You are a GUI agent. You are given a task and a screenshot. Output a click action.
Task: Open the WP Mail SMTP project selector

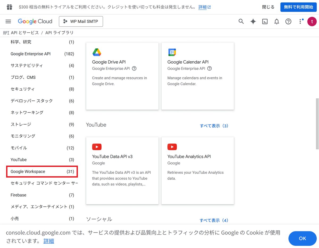coord(81,22)
